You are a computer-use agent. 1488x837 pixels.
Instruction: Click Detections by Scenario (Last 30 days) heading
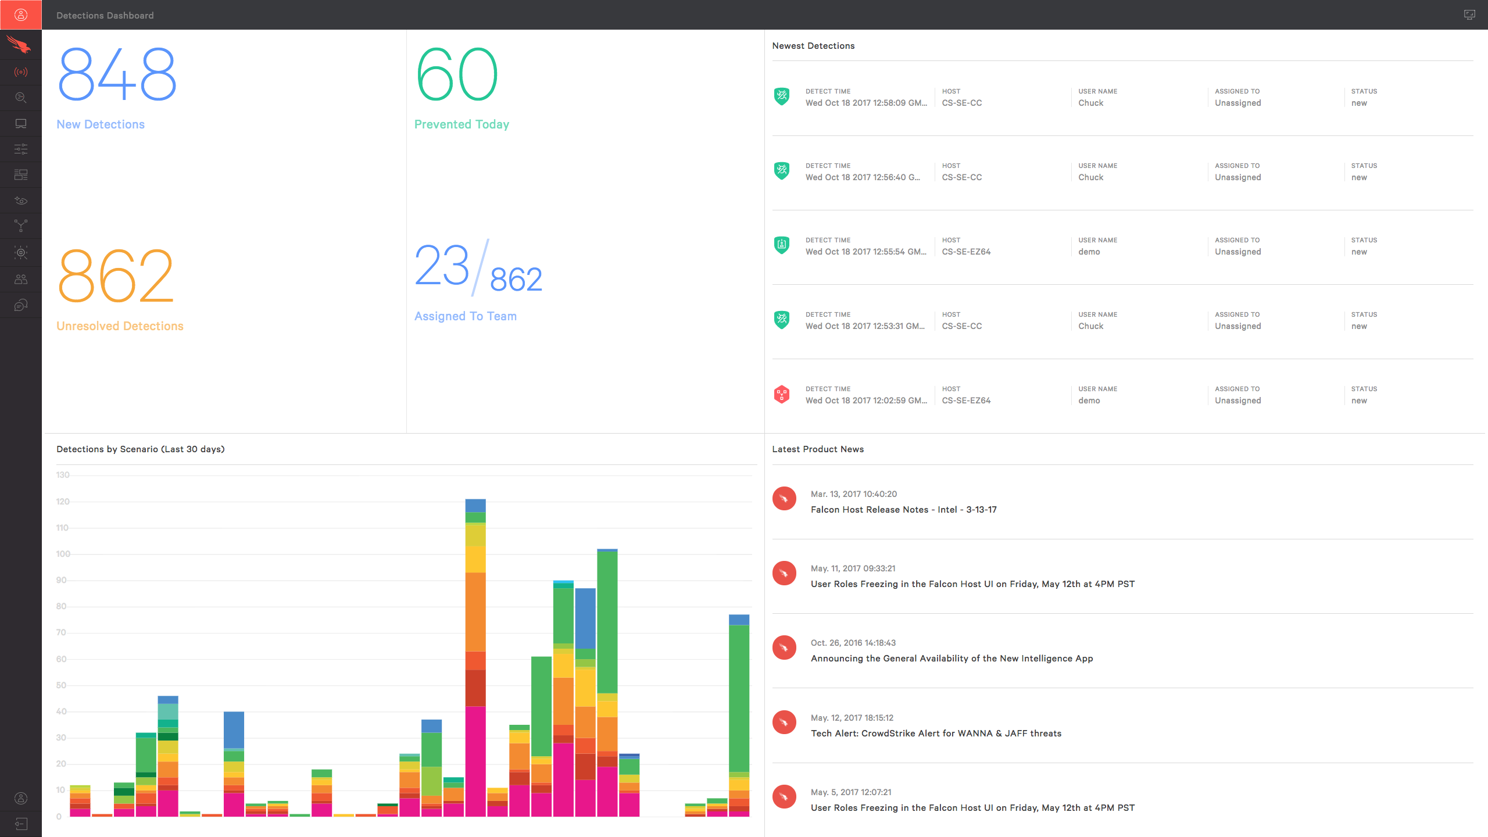pyautogui.click(x=141, y=449)
